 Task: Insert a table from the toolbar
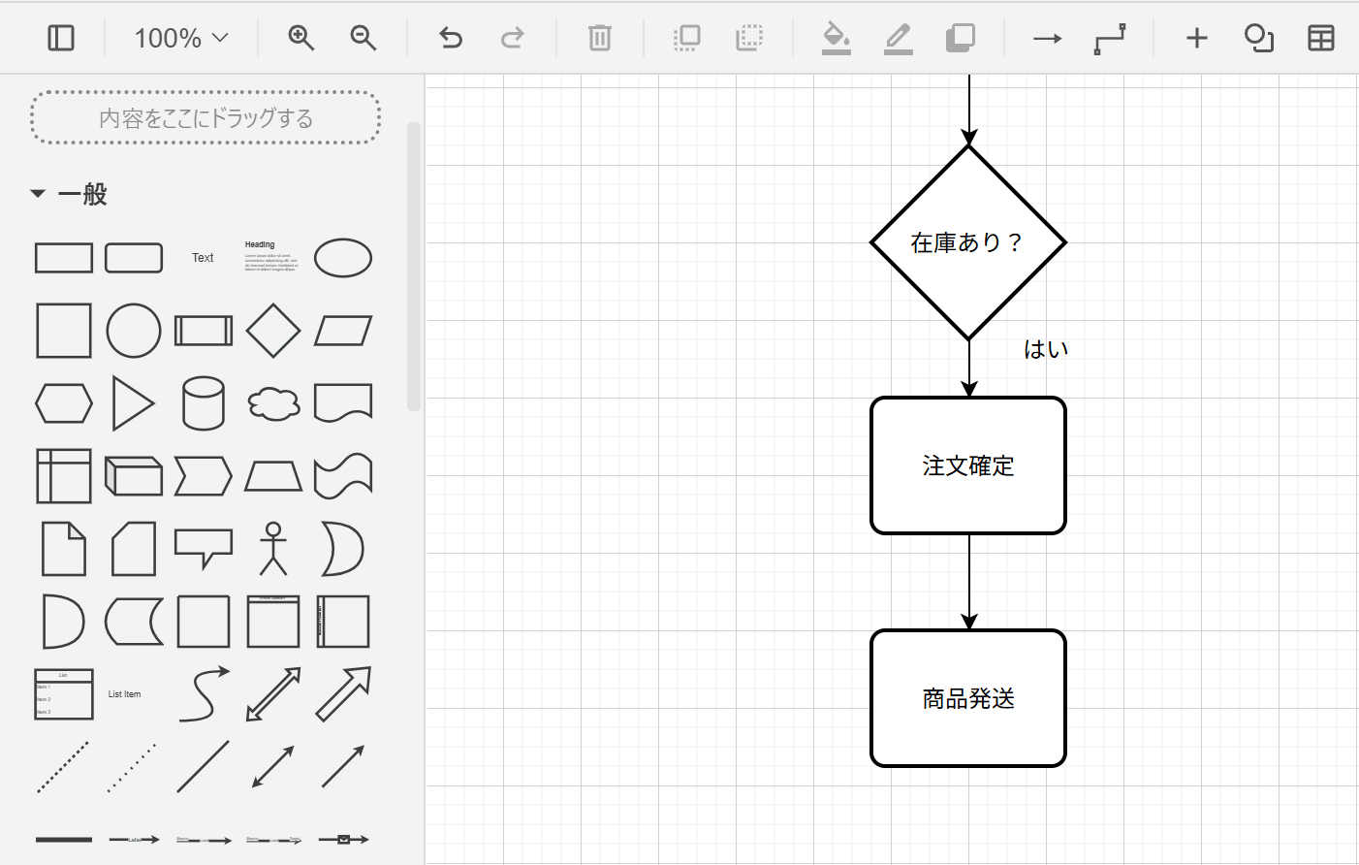click(1320, 39)
